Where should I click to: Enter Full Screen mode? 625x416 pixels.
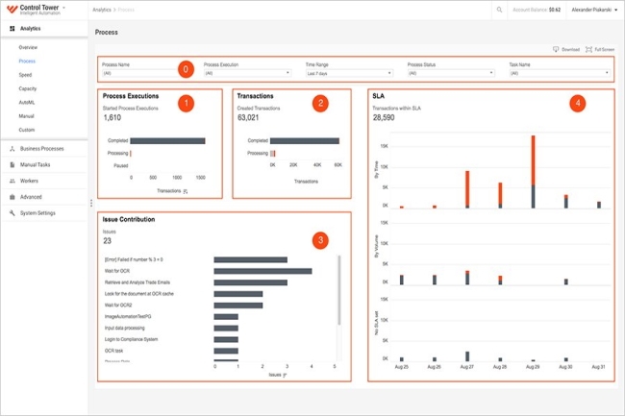(589, 49)
